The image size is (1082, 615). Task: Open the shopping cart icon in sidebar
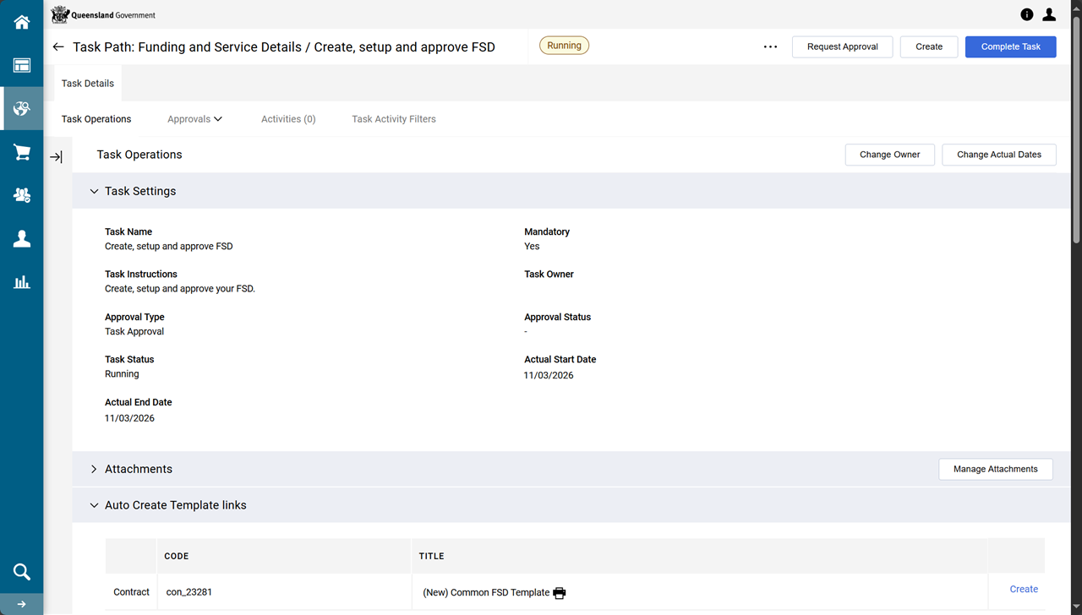22,152
